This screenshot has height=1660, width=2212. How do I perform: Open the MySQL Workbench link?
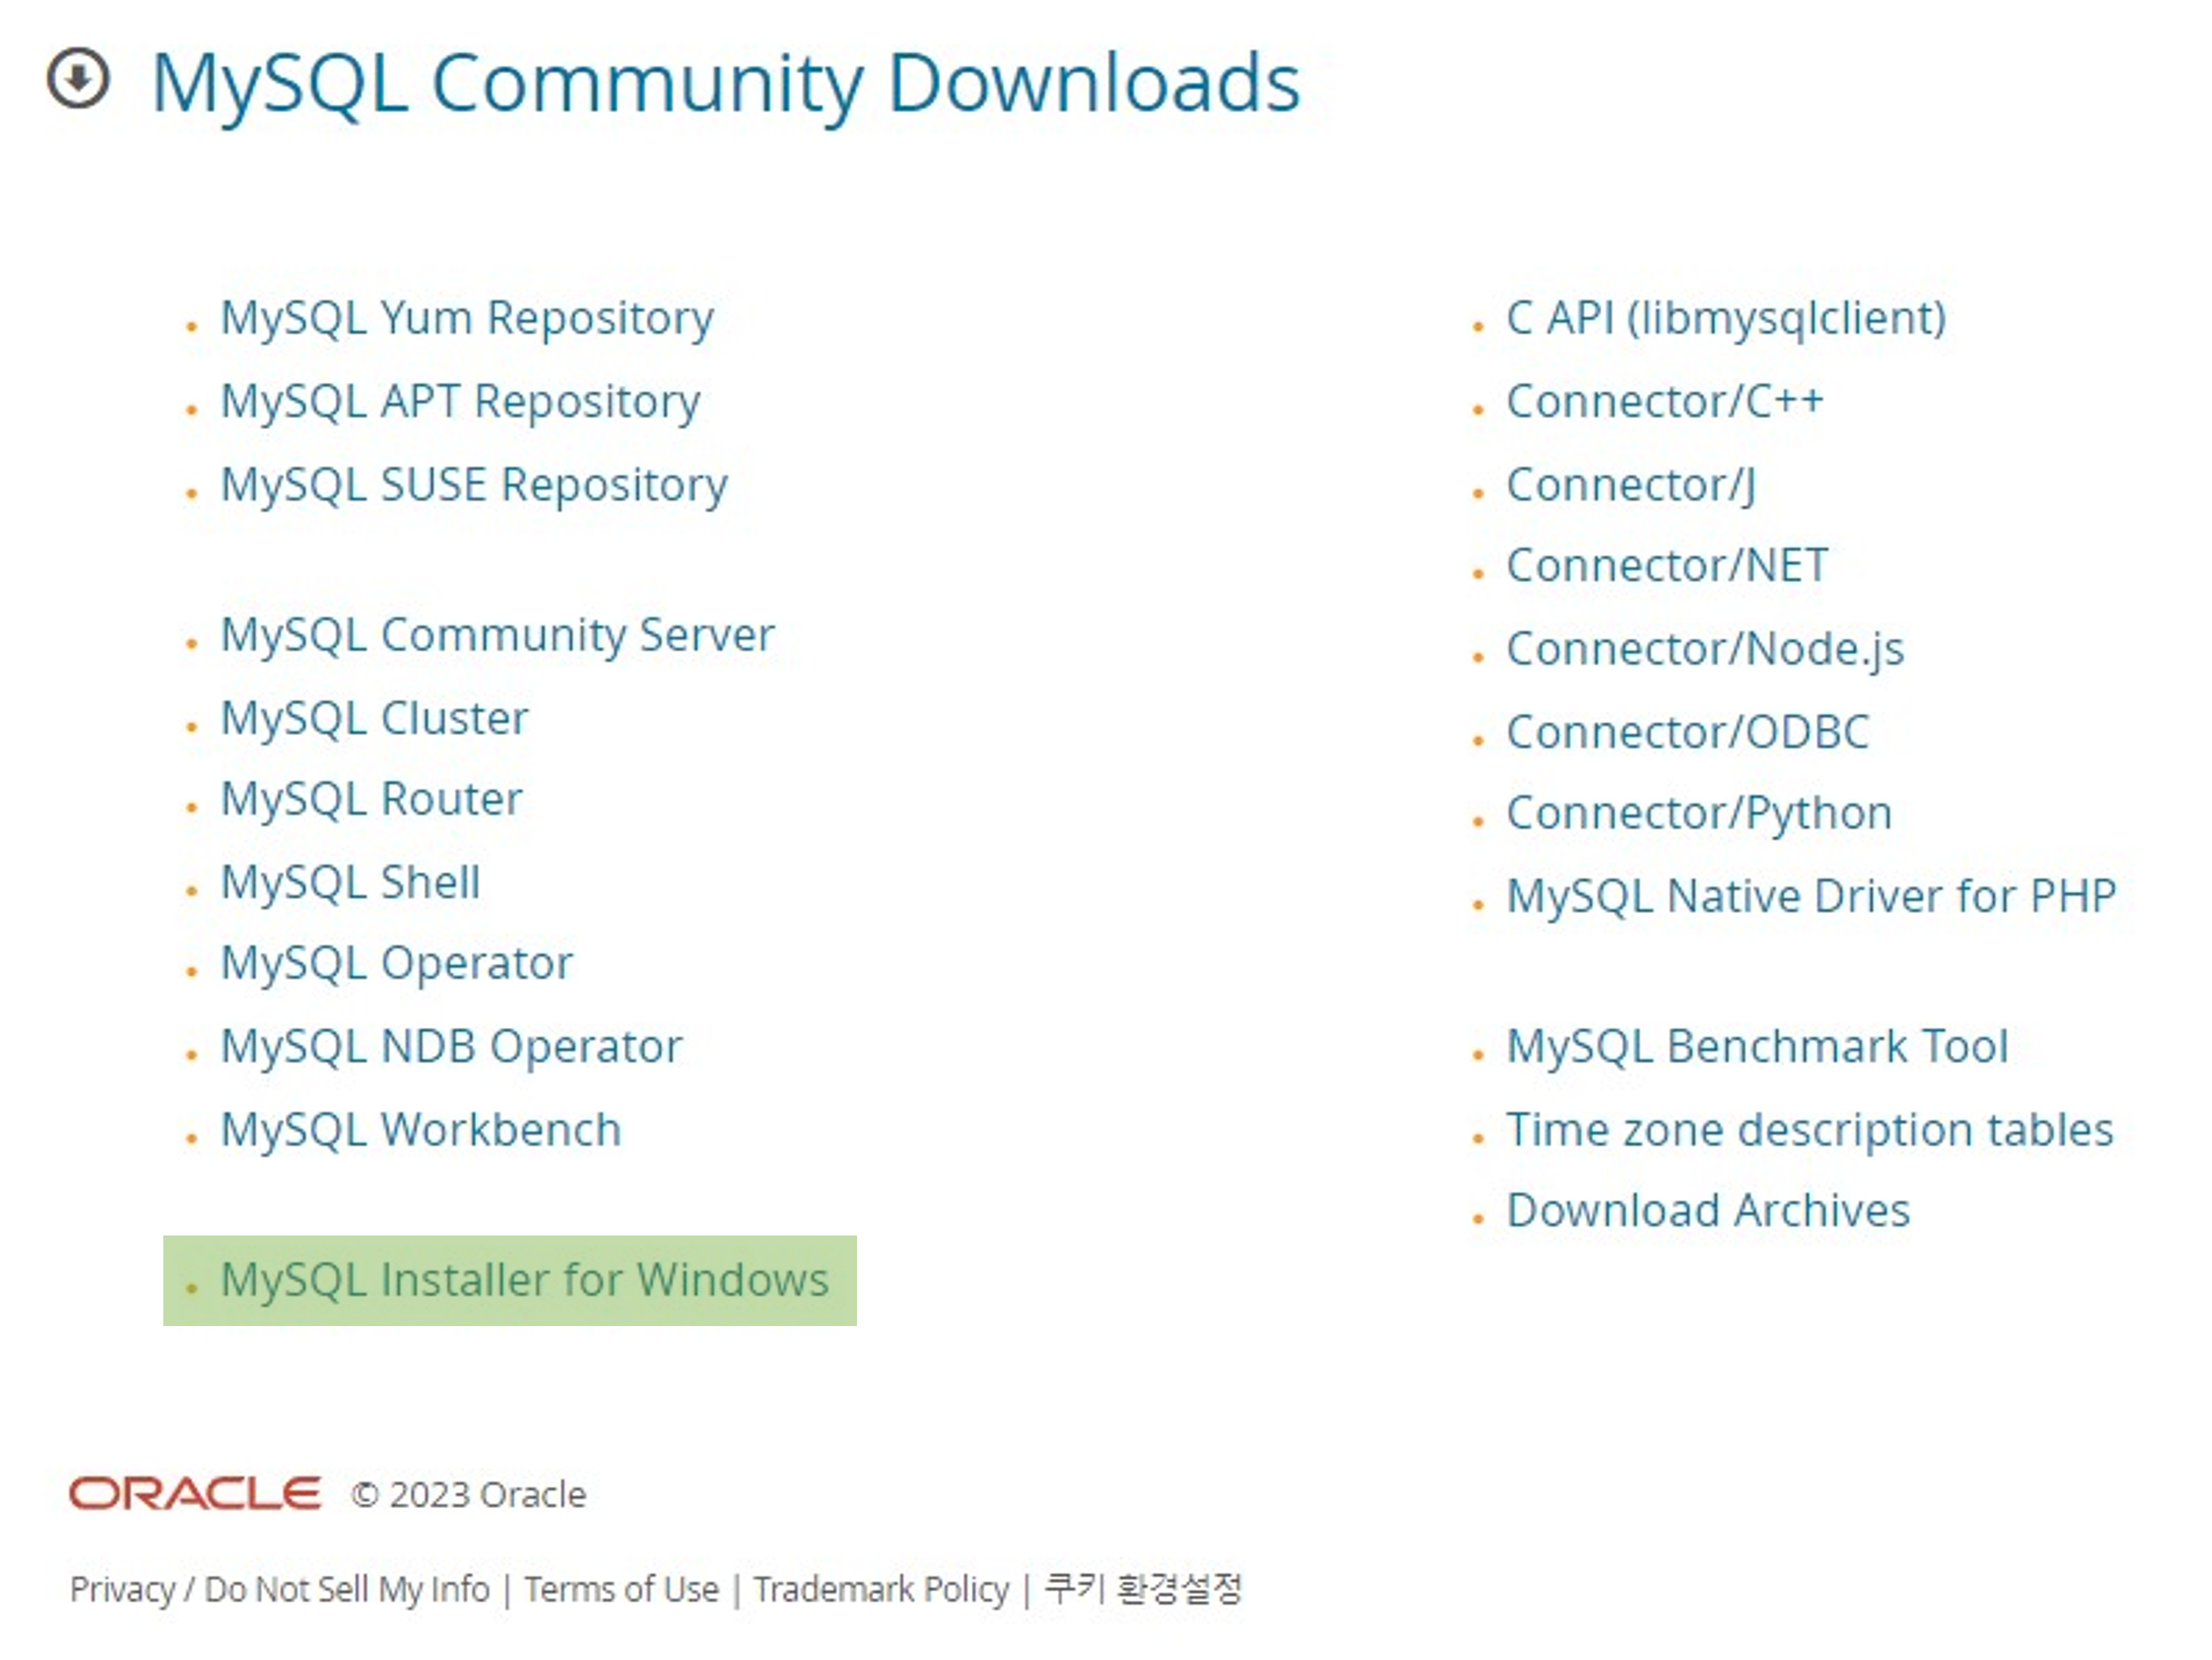(421, 1130)
